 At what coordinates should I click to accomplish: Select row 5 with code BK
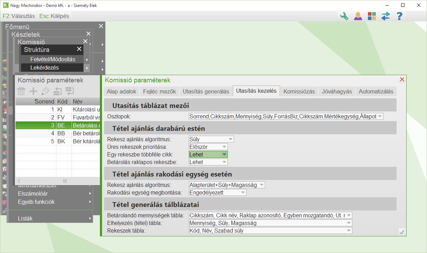[x=58, y=141]
